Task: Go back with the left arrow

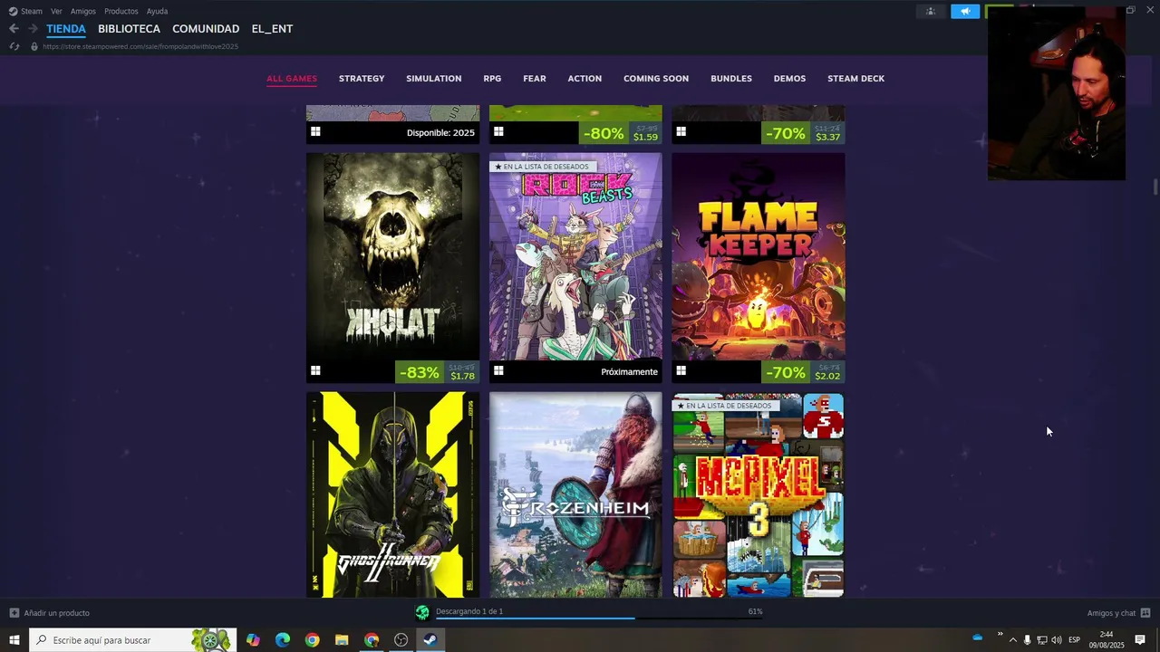Action: coord(14,29)
